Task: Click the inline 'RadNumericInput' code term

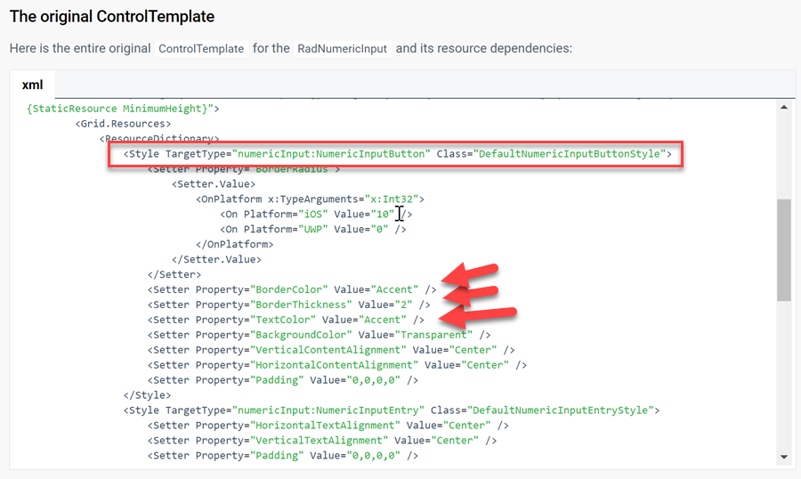Action: point(343,49)
